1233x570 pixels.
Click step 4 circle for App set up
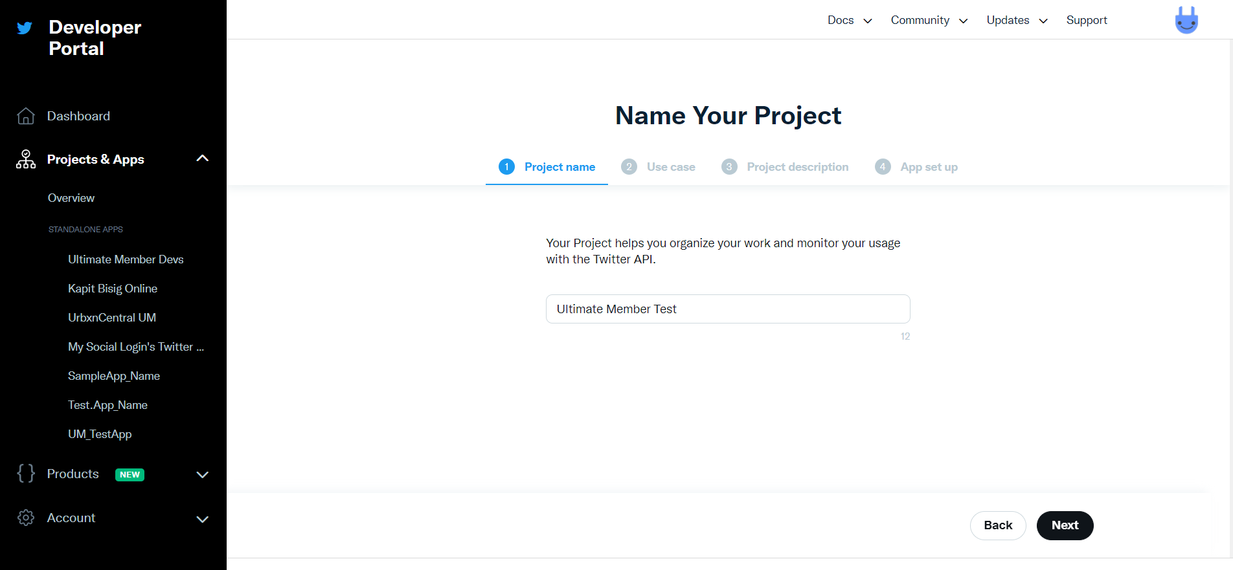click(883, 167)
